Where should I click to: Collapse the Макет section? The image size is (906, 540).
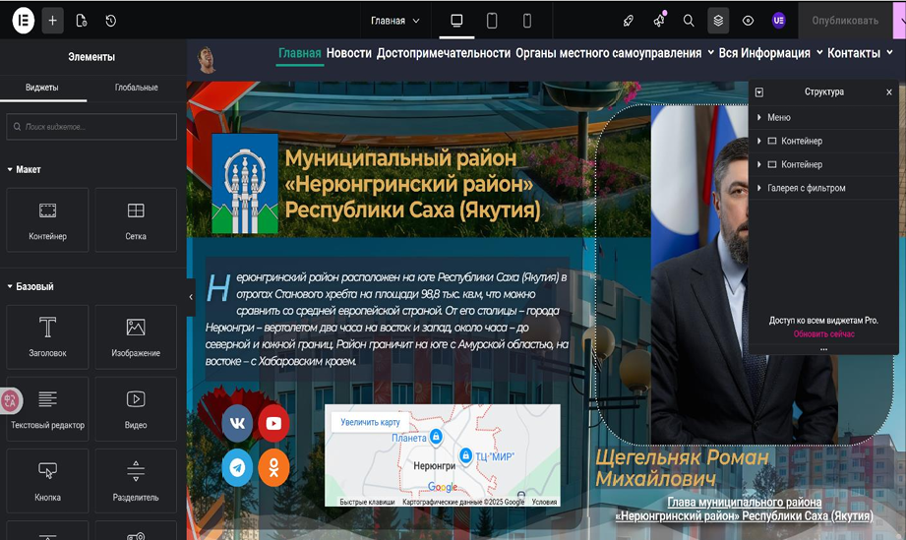pos(24,169)
